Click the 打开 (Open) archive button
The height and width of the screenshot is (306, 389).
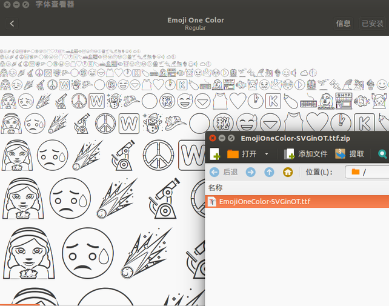[x=242, y=155]
